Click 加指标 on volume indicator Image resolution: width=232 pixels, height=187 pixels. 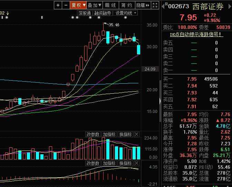(109, 134)
